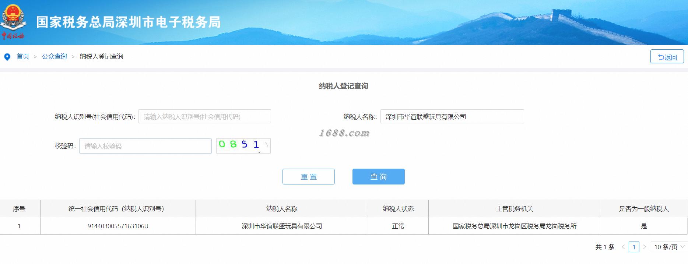Go to previous page arrow in pagination
This screenshot has width=688, height=264.
click(x=623, y=247)
